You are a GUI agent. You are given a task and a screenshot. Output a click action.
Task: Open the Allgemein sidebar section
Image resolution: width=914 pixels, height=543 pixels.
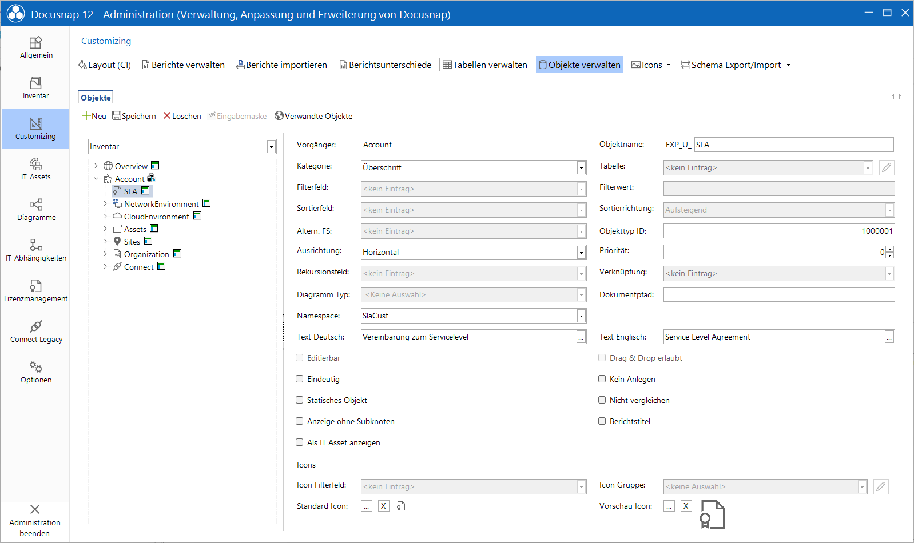click(x=36, y=47)
